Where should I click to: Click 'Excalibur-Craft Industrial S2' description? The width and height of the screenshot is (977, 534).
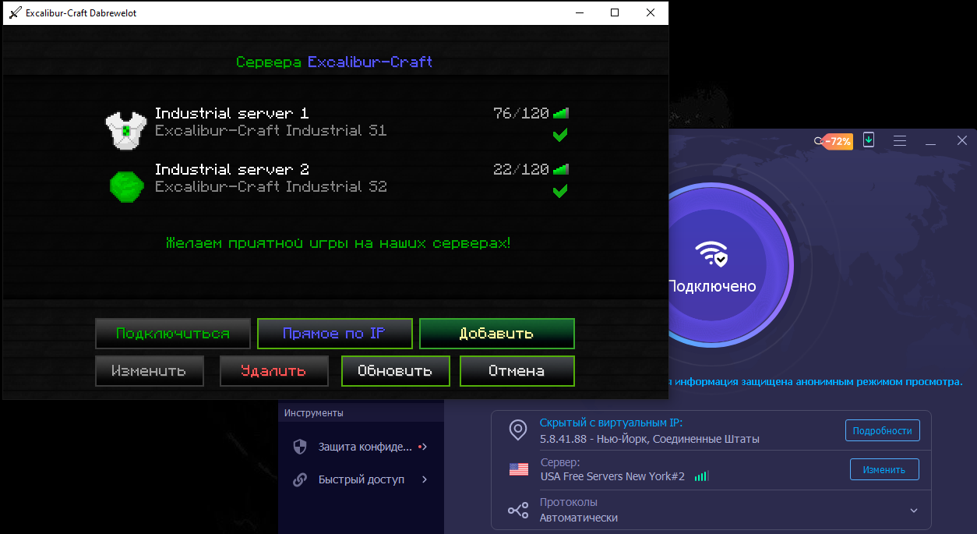coord(270,187)
